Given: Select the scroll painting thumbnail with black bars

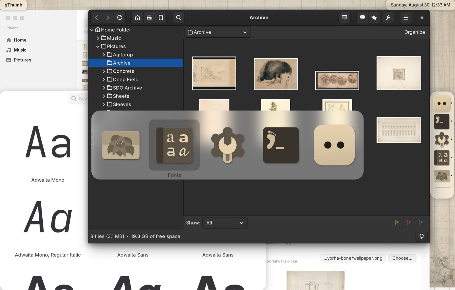Looking at the screenshot, I should 214,73.
